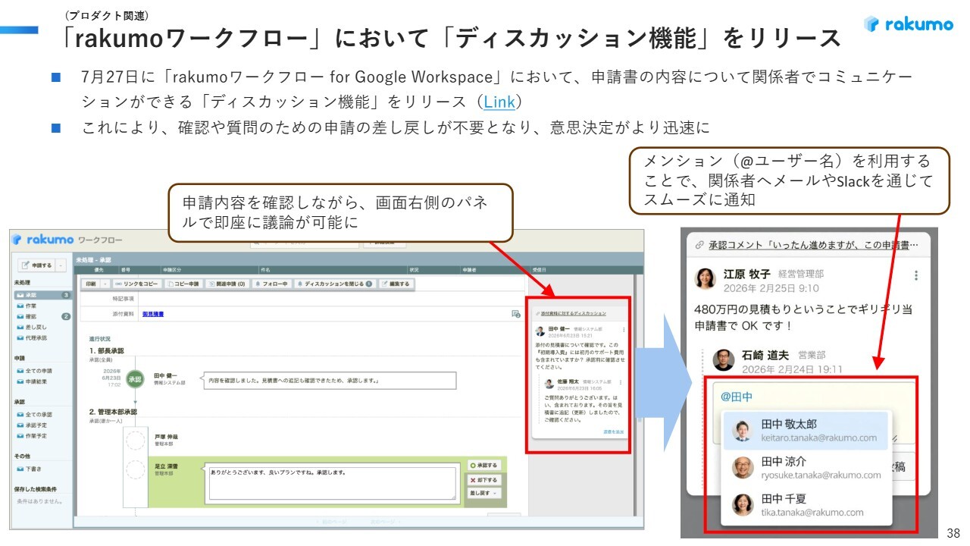Click the 申請者 column header
This screenshot has height=546, width=970.
point(469,268)
